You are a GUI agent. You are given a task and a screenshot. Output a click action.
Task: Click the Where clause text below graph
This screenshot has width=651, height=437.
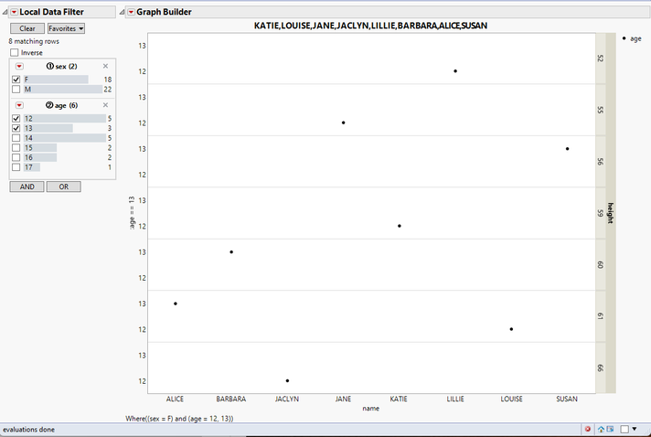pos(179,419)
